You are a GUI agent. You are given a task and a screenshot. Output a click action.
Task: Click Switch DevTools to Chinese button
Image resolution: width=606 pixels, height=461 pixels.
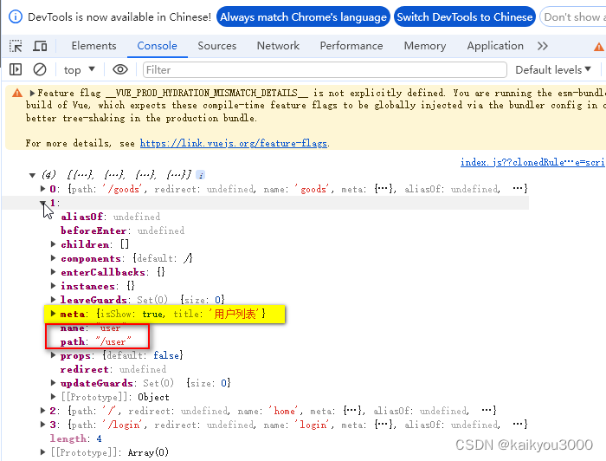point(465,17)
